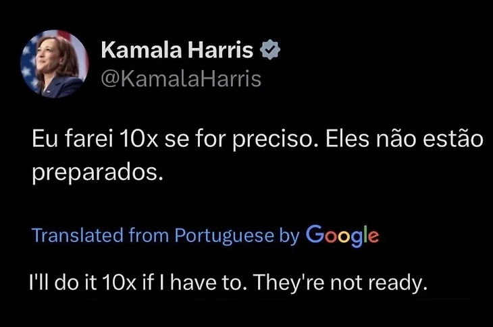The image size is (493, 327).
Task: Click the blue capital G in Google
Action: 315,235
